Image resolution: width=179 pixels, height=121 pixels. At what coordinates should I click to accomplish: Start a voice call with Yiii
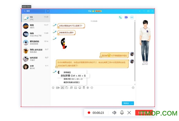(x=120, y=17)
